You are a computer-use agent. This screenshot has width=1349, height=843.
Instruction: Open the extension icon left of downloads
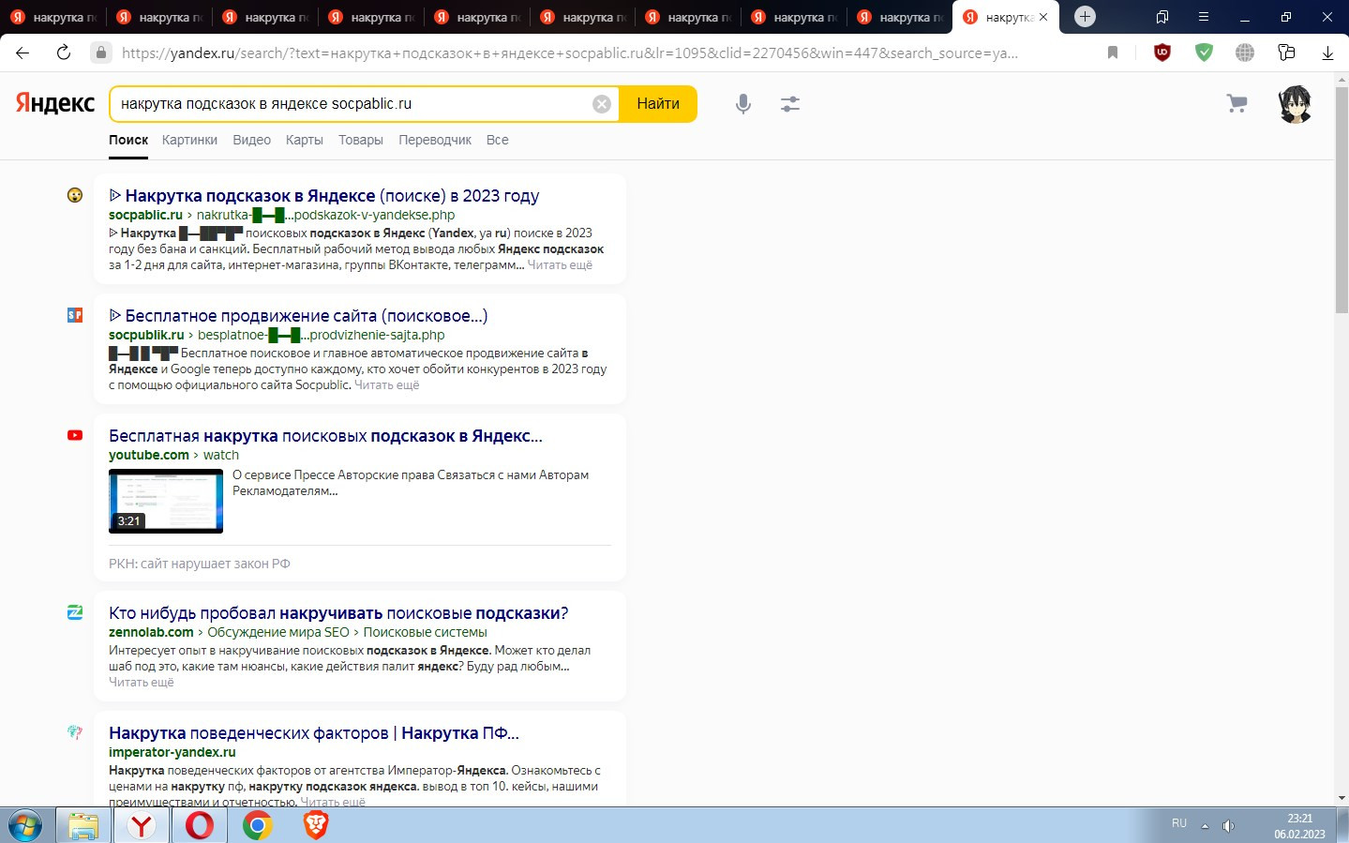click(1286, 53)
